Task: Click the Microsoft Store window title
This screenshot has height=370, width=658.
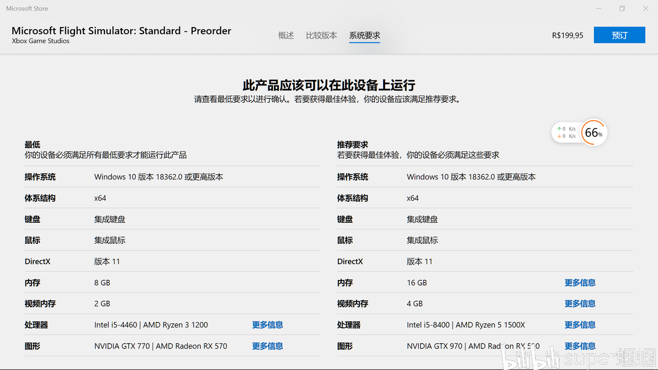Action: coord(27,8)
